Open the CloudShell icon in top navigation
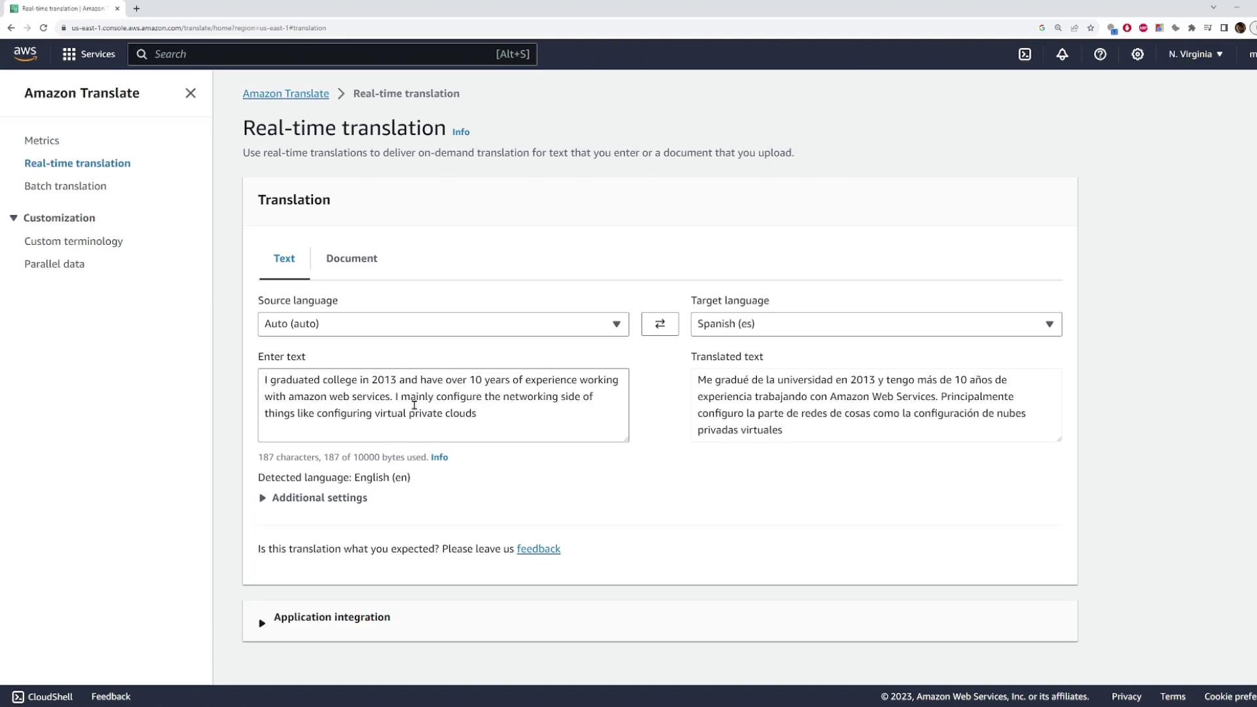This screenshot has height=707, width=1257. [1025, 54]
